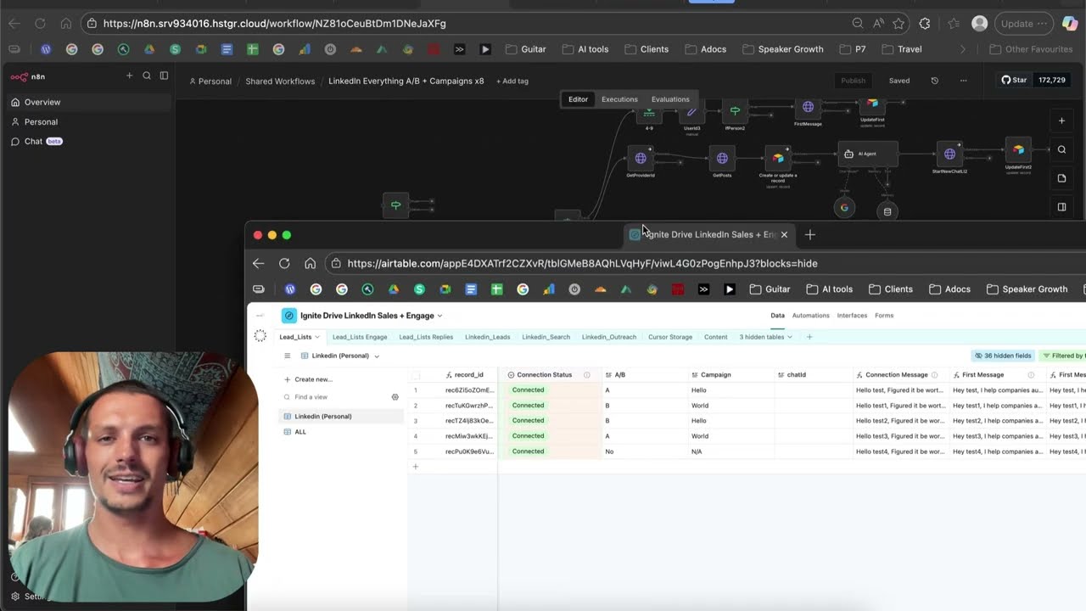The height and width of the screenshot is (611, 1086).
Task: Click the 36 hidden fields button
Action: (1003, 356)
